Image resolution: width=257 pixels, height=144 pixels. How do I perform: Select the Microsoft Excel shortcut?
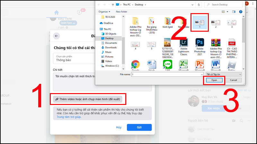(183, 65)
